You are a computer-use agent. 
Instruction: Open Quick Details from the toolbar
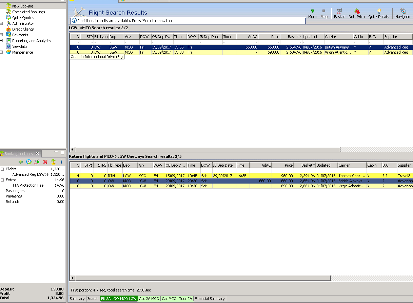(379, 14)
